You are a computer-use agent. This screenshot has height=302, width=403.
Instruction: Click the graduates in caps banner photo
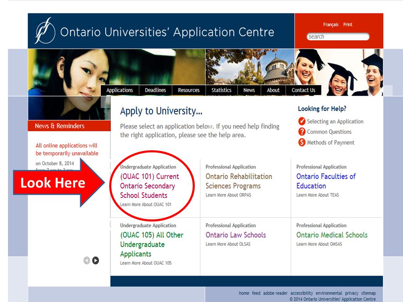coord(339,72)
